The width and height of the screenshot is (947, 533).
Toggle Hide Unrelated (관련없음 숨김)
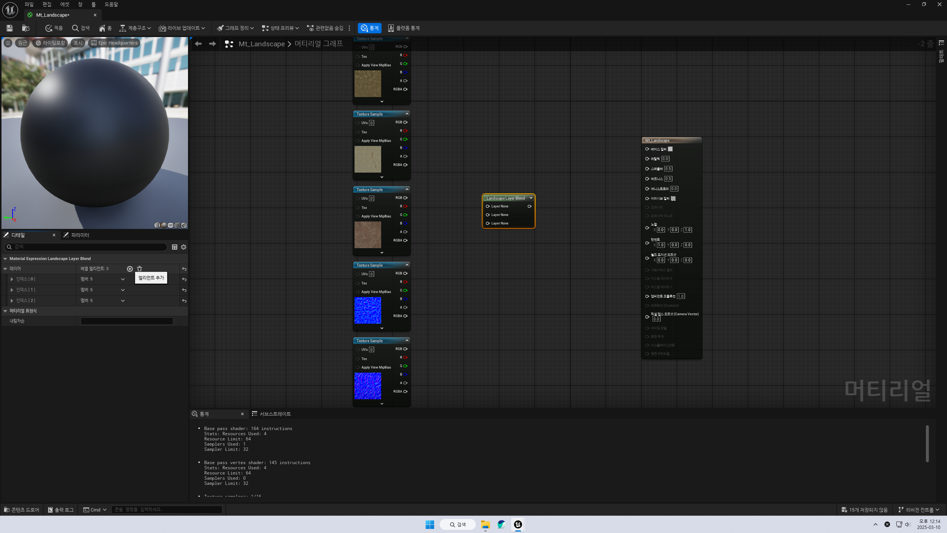tap(325, 28)
